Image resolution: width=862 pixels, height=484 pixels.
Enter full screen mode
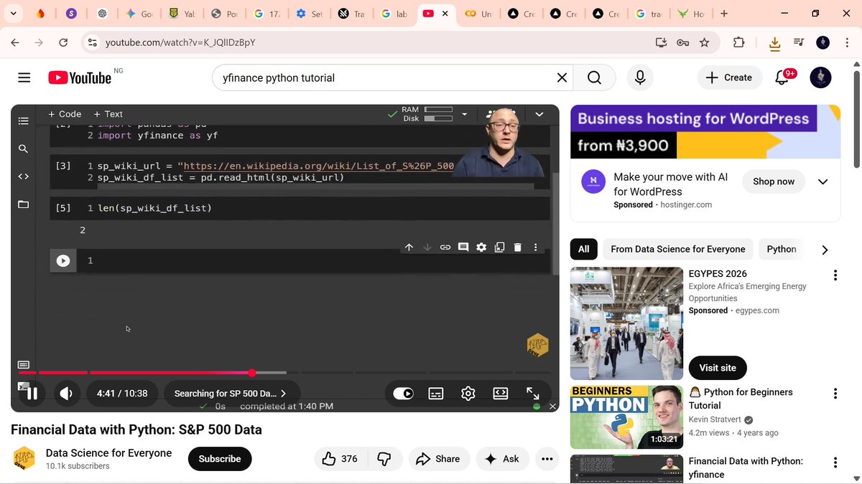pyautogui.click(x=533, y=393)
